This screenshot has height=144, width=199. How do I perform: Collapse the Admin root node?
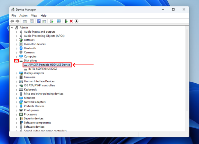(x=12, y=28)
